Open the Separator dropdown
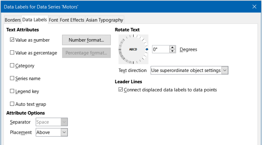262x145 pixels. click(x=52, y=122)
